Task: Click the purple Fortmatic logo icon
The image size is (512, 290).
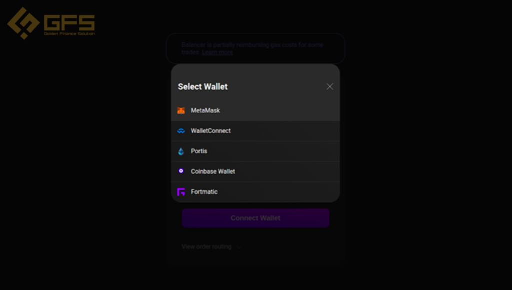Action: click(181, 192)
